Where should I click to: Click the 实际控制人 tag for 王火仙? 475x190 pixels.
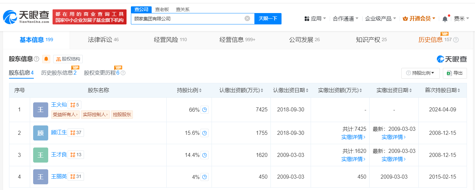pyautogui.click(x=95, y=114)
